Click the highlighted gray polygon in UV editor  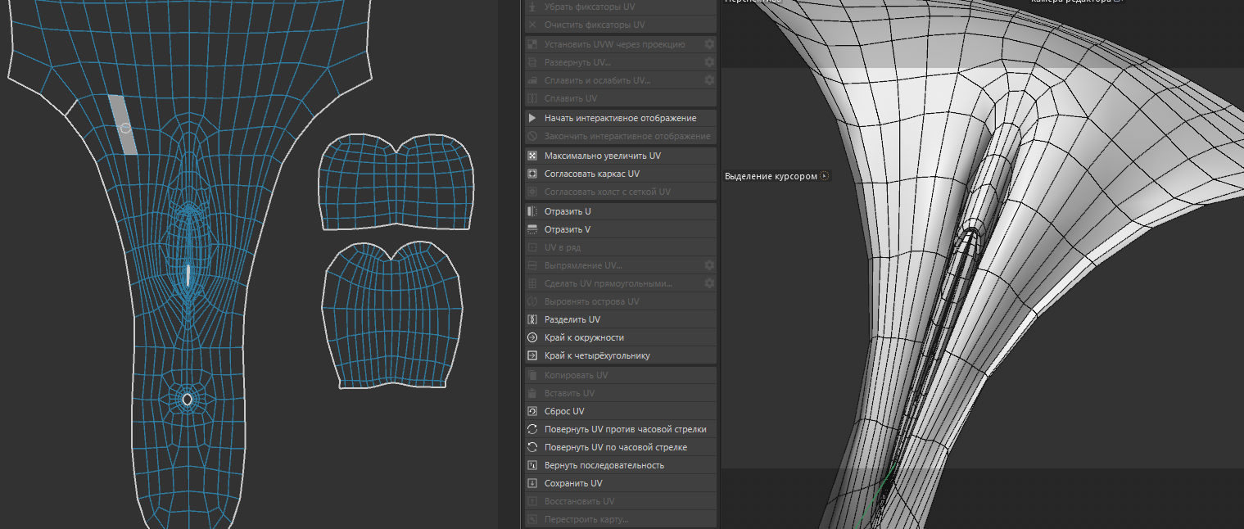tap(124, 124)
